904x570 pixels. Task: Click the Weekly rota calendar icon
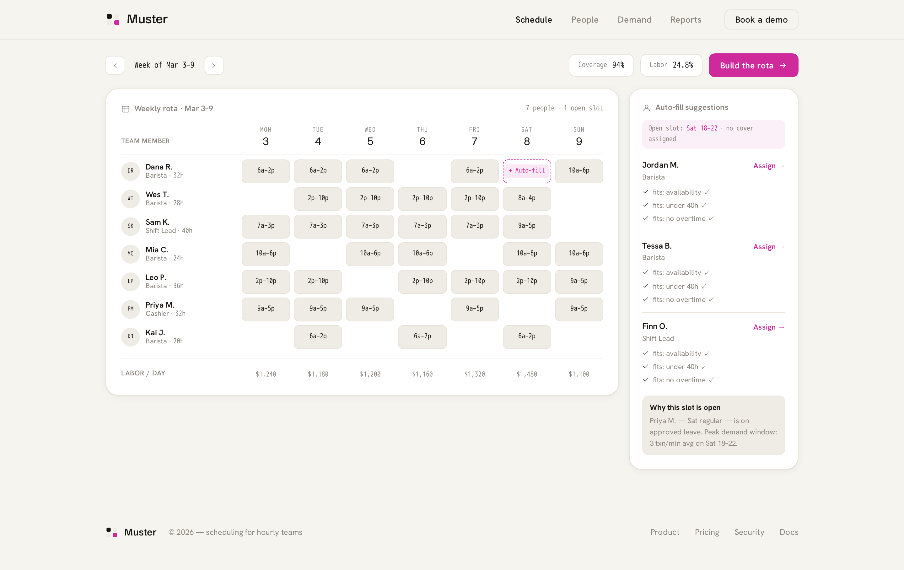pyautogui.click(x=125, y=109)
